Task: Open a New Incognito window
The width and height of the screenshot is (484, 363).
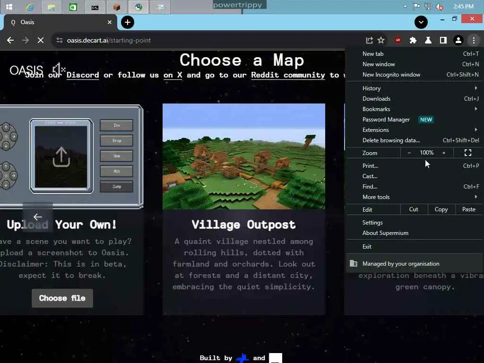Action: pos(415,75)
